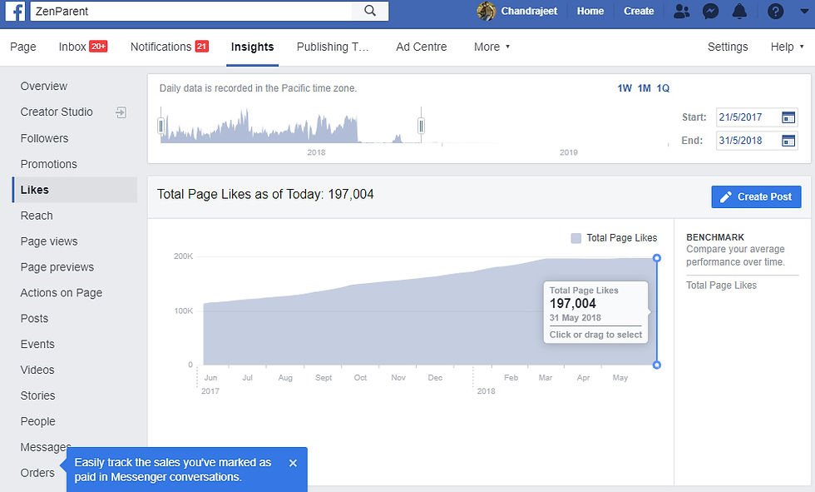The height and width of the screenshot is (492, 815).
Task: Open the Start date calendar icon
Action: pyautogui.click(x=788, y=117)
